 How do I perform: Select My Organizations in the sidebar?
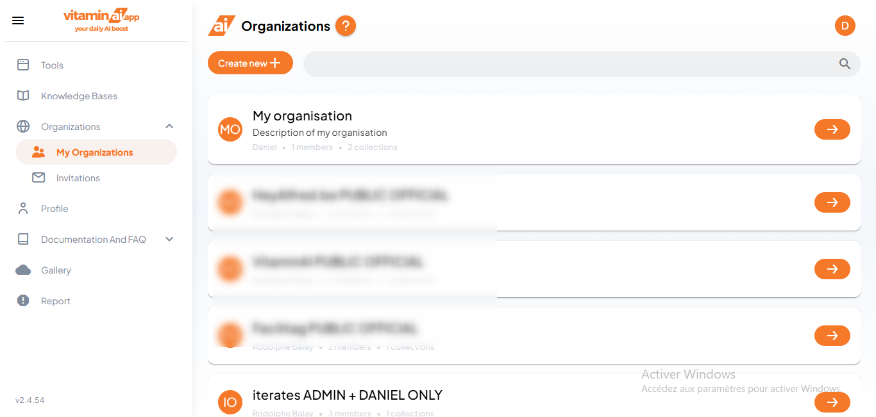coord(94,152)
